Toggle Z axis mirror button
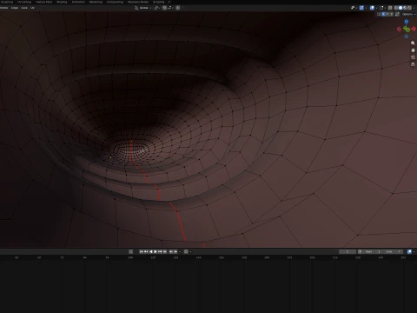The height and width of the screenshot is (313, 417). (392, 14)
